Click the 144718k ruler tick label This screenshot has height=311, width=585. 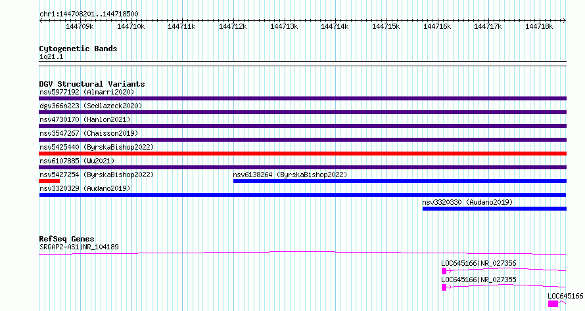tap(539, 27)
